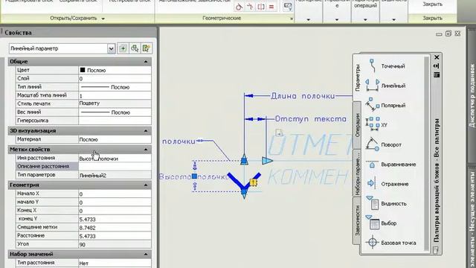
Task: Click the select objects icon in Свойства
Action: point(135,48)
